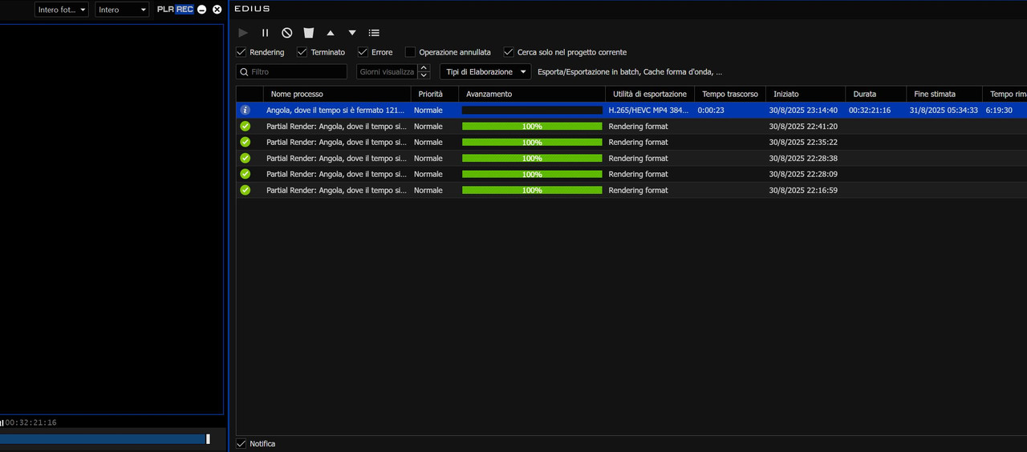Cancel the job with the stop icon
This screenshot has width=1027, height=452.
point(286,33)
